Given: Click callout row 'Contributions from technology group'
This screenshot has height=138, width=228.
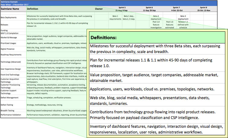Looking at the screenshot, I should click(x=157, y=115).
